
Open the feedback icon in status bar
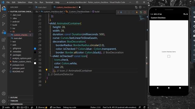click(x=140, y=107)
